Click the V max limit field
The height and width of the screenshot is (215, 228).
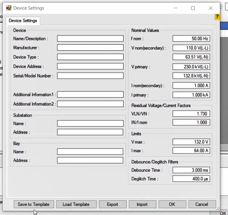(x=191, y=142)
